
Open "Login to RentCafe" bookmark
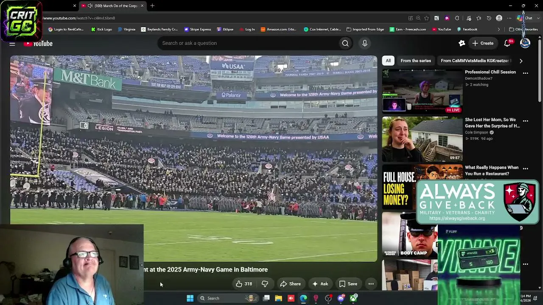66,30
